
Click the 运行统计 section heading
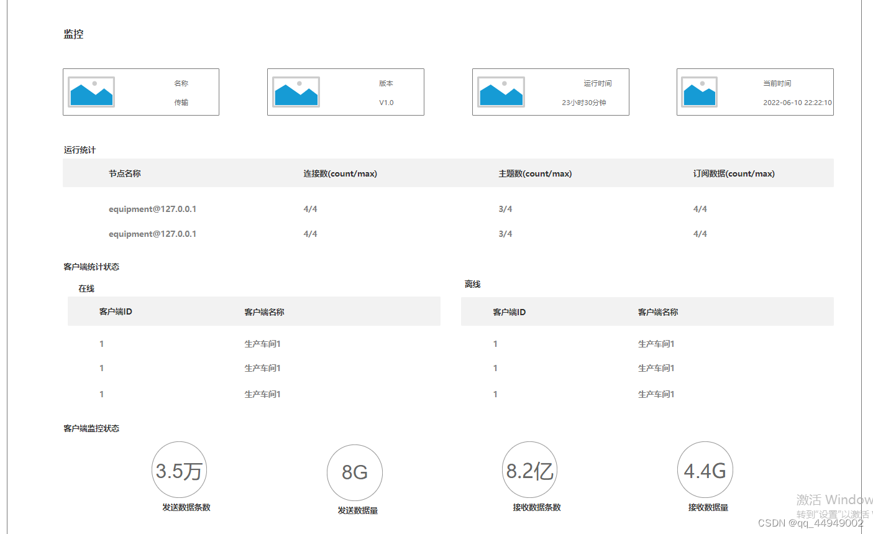point(80,150)
